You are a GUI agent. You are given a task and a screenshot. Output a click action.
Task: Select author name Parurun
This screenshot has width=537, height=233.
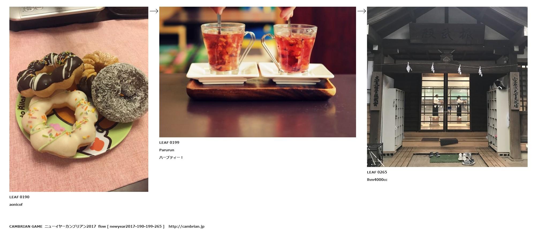167,150
